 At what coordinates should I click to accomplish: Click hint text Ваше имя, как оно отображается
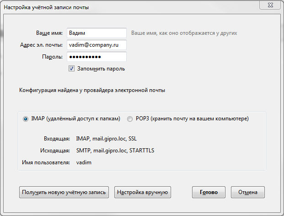click(x=184, y=33)
